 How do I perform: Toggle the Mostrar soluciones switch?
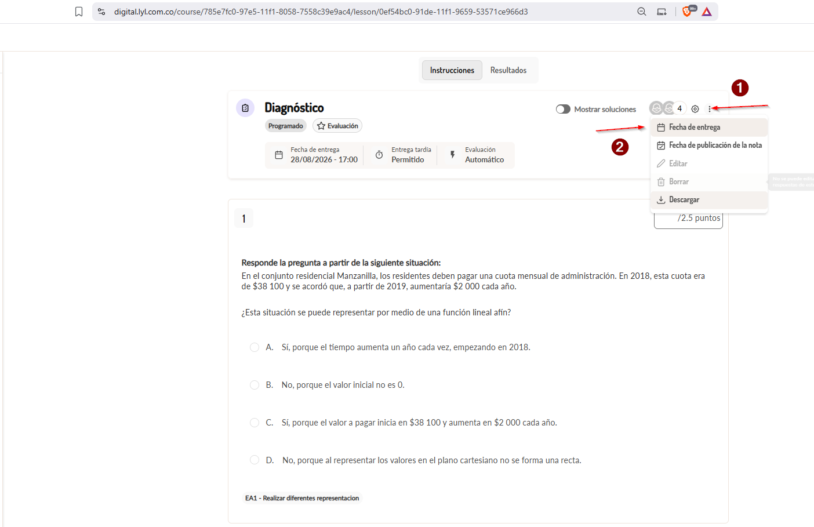click(563, 109)
